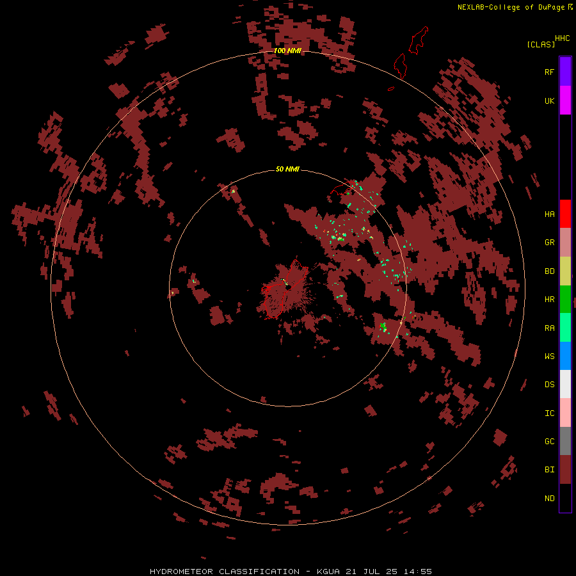Click the BI legend label
The image size is (576, 576).
(549, 470)
